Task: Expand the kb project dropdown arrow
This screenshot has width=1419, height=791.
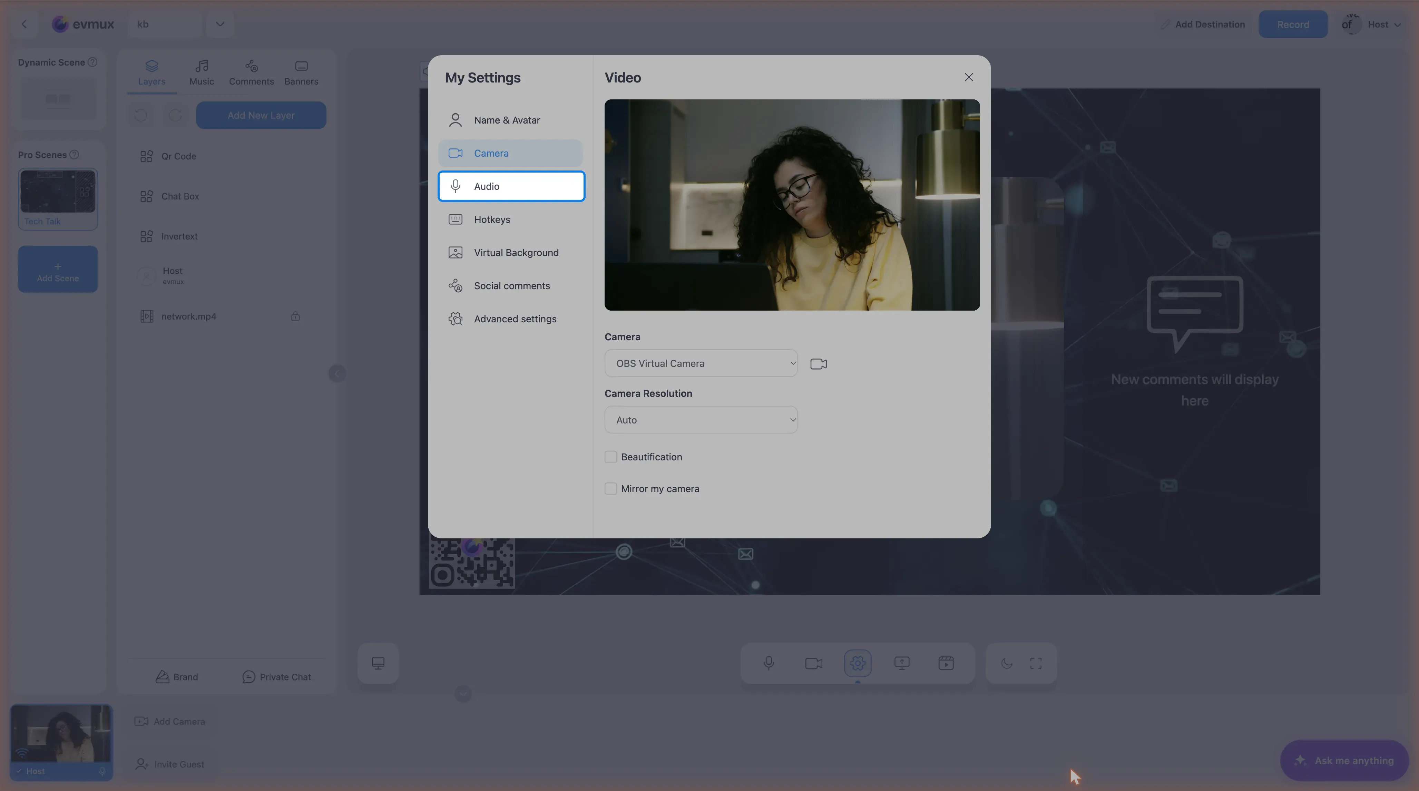Action: 220,24
